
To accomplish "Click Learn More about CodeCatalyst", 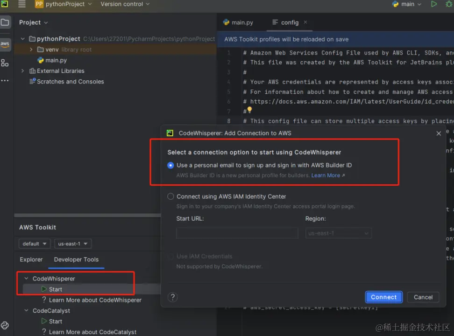I will tap(92, 332).
